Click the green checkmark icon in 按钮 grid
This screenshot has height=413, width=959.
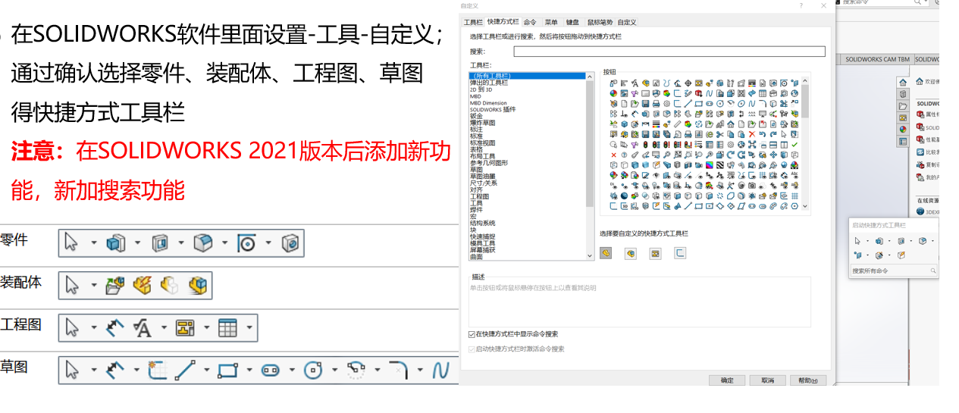[x=794, y=144]
